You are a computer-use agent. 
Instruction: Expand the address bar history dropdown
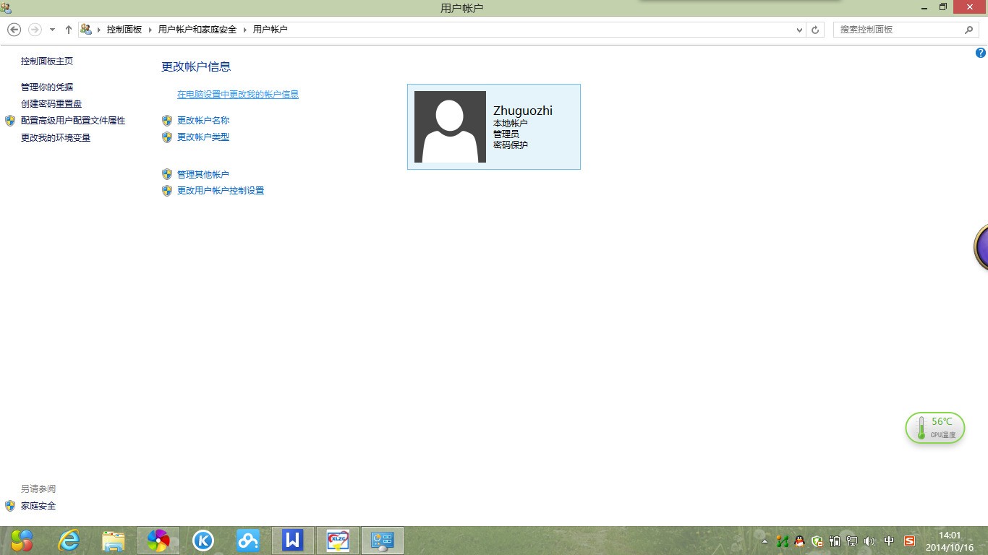[x=799, y=30]
